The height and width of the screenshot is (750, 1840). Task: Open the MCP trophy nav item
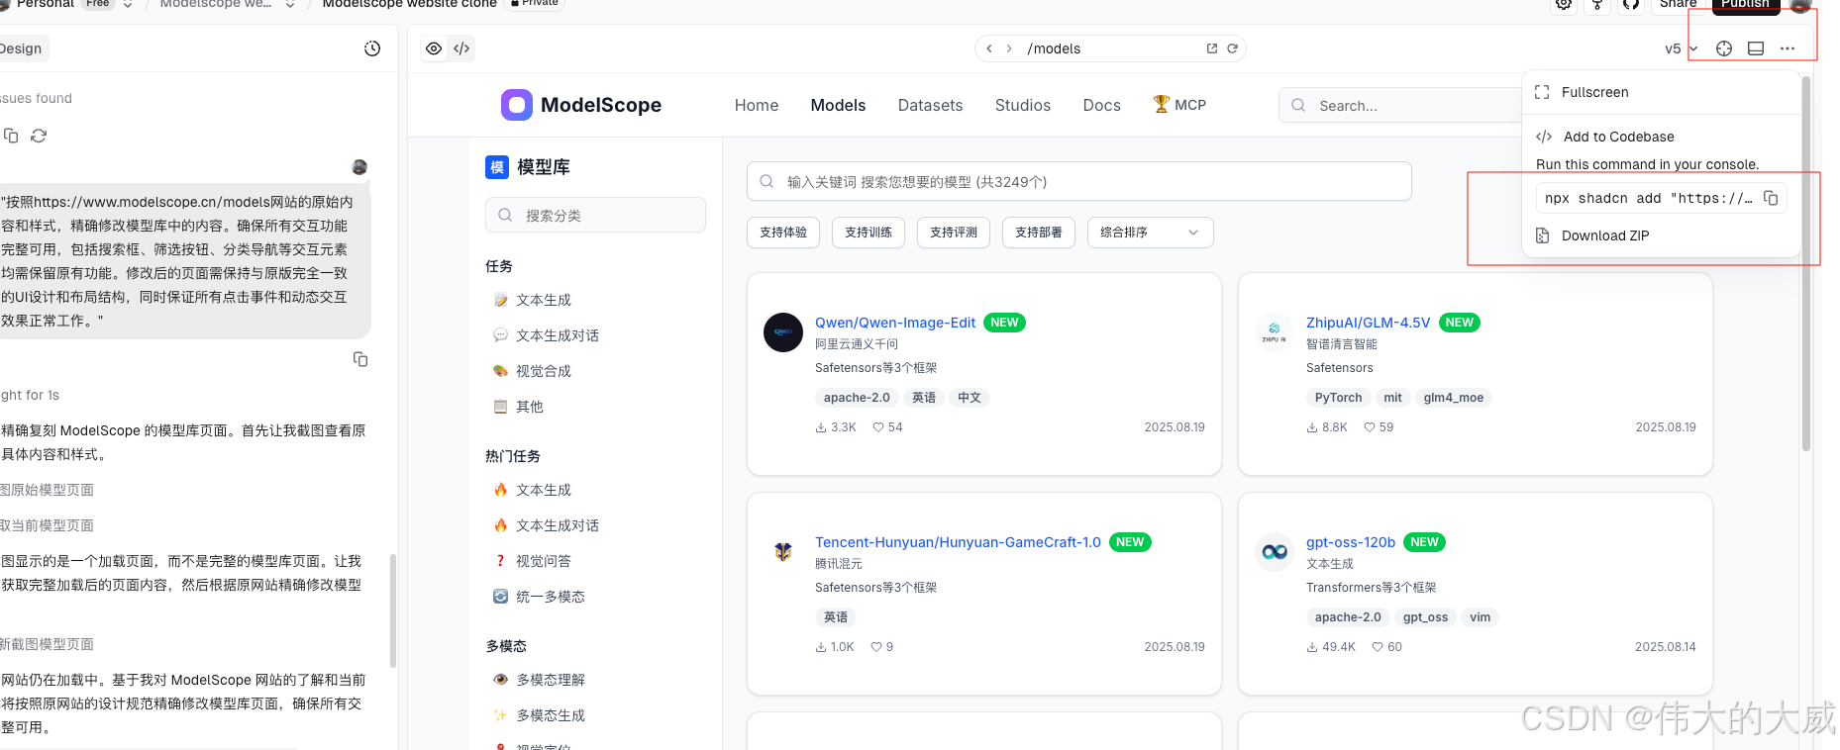click(1179, 105)
